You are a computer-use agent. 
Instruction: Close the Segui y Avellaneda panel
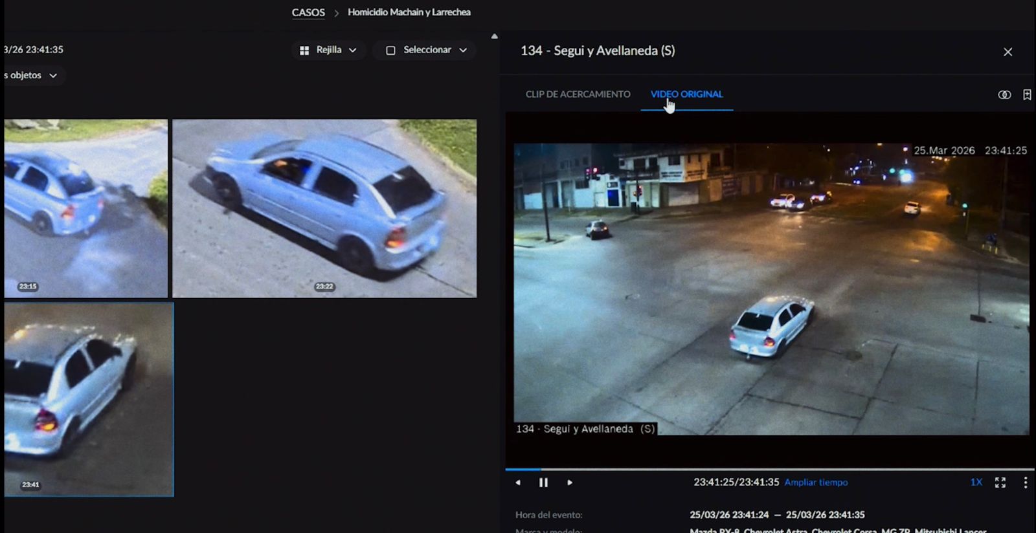pos(1008,52)
